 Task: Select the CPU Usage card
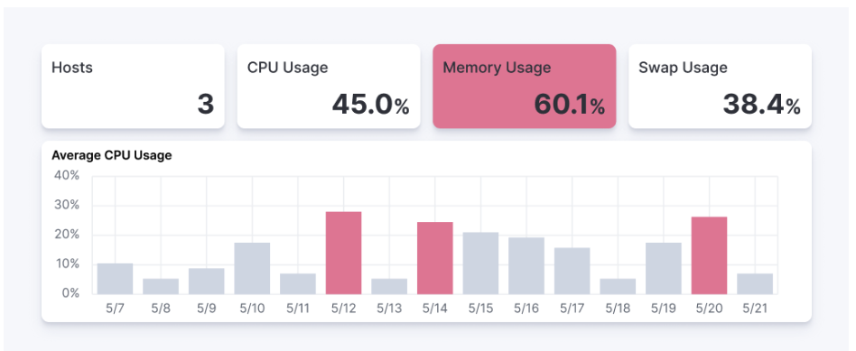pyautogui.click(x=329, y=87)
